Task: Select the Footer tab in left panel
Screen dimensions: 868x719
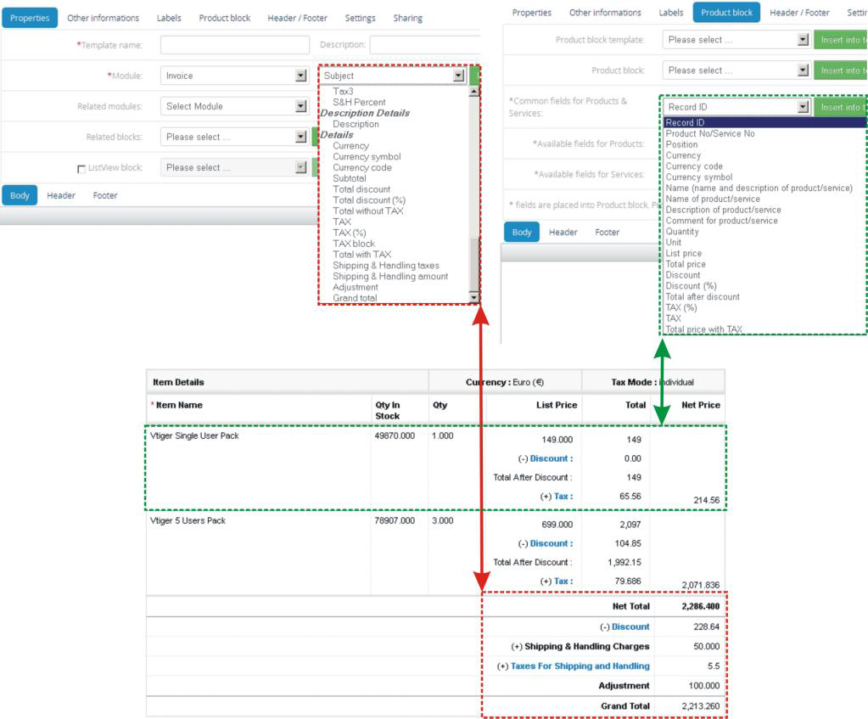Action: coord(105,195)
